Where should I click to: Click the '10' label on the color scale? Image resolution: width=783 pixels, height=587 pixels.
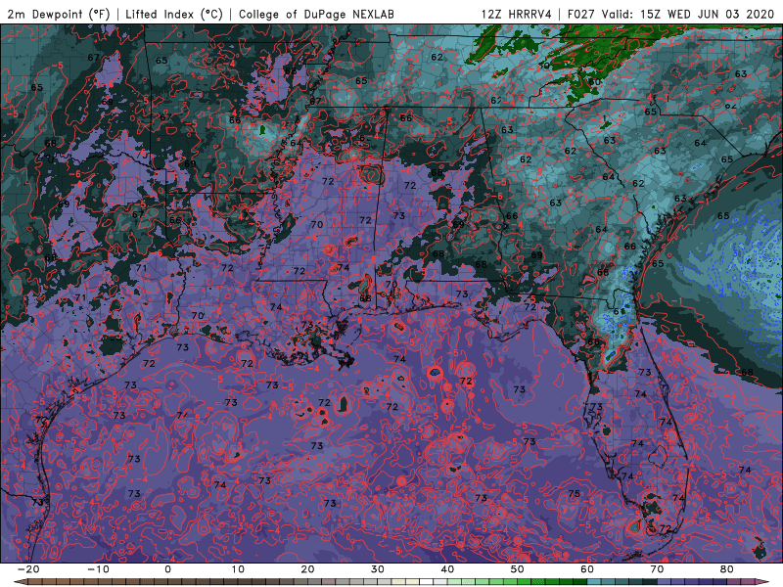point(238,569)
